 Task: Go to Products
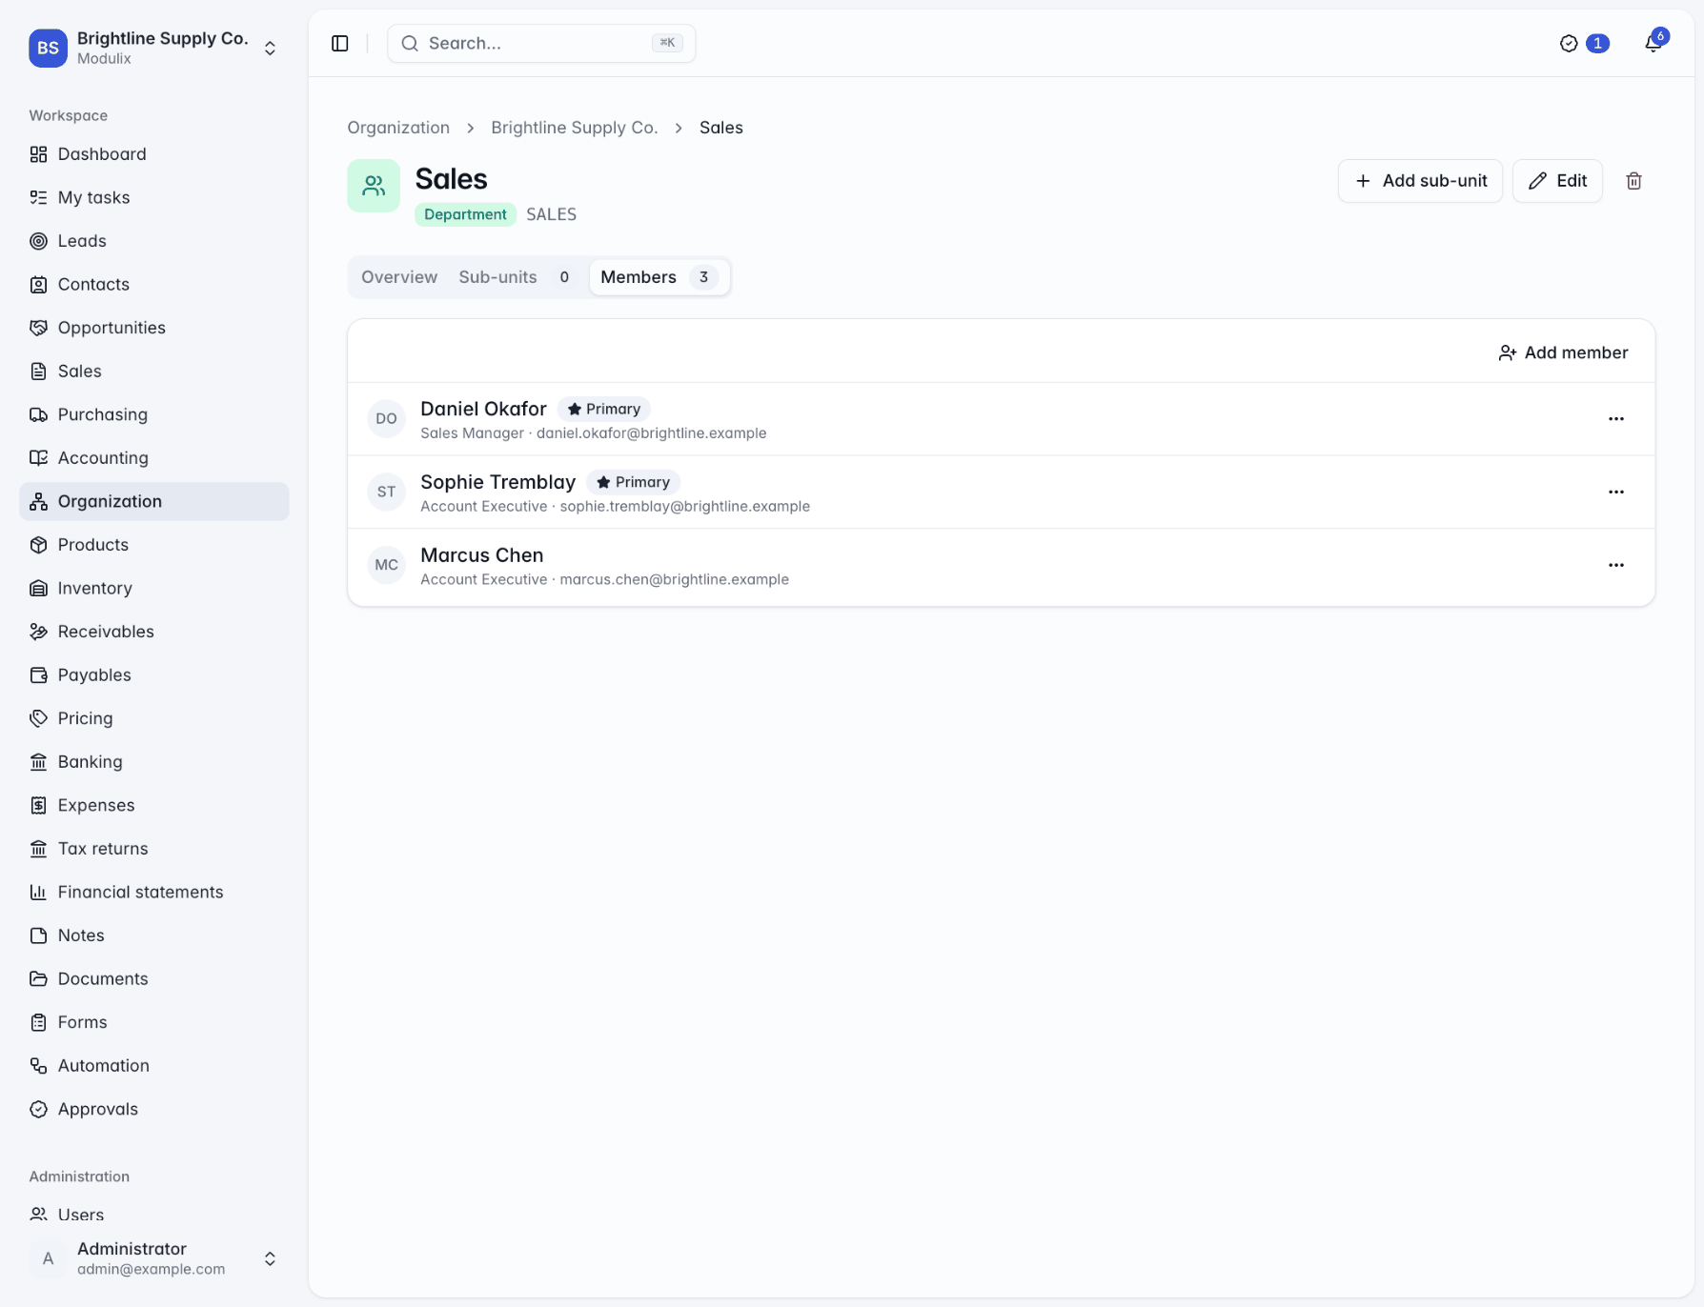point(154,545)
